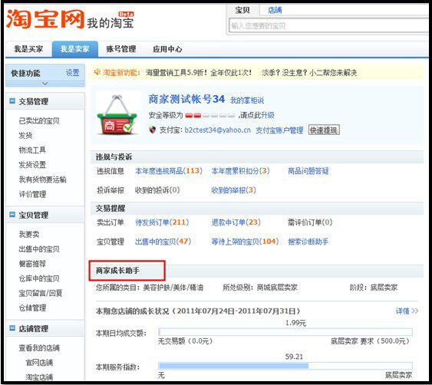Viewport: 432px width, 385px height.
Task: Collapse the 店铺管理 section icon
Action: [x=12, y=328]
